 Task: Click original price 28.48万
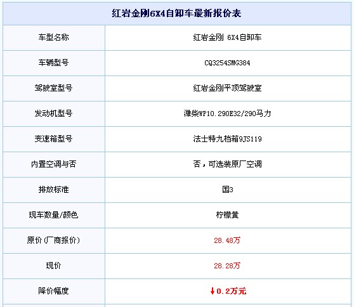(x=227, y=240)
